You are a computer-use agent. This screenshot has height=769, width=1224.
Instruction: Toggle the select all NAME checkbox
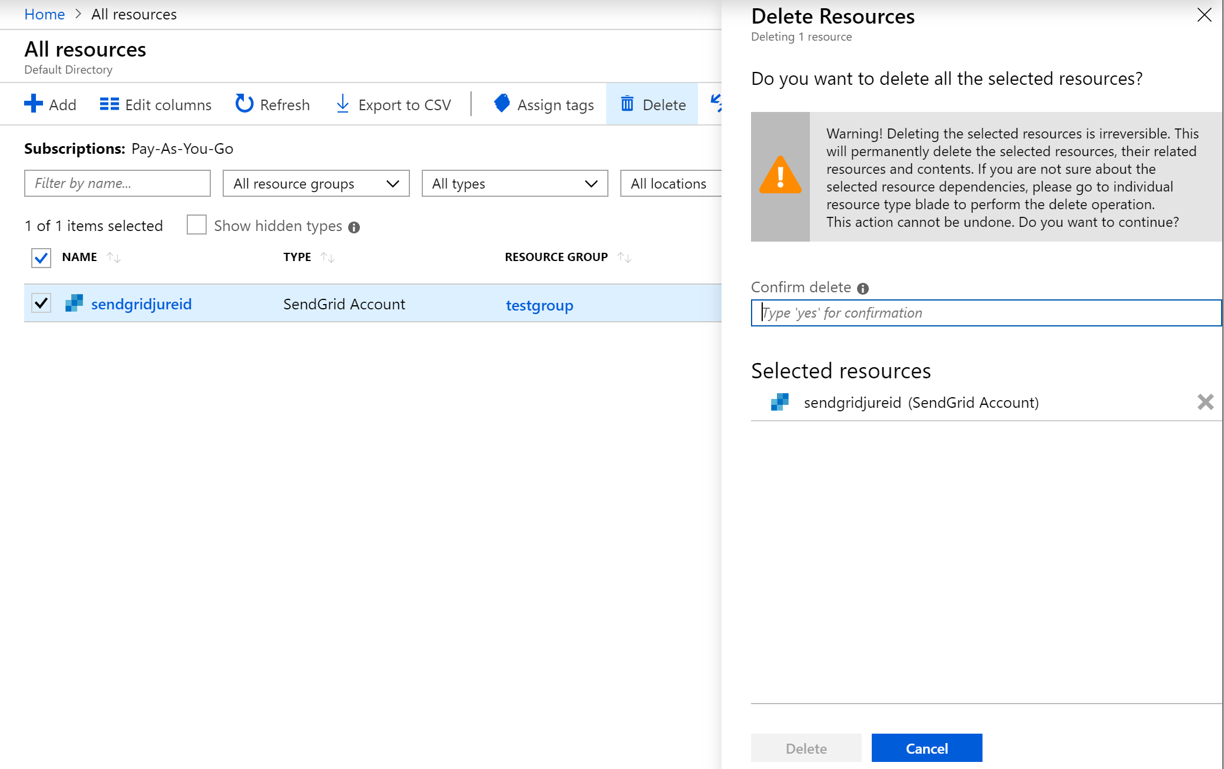[42, 257]
